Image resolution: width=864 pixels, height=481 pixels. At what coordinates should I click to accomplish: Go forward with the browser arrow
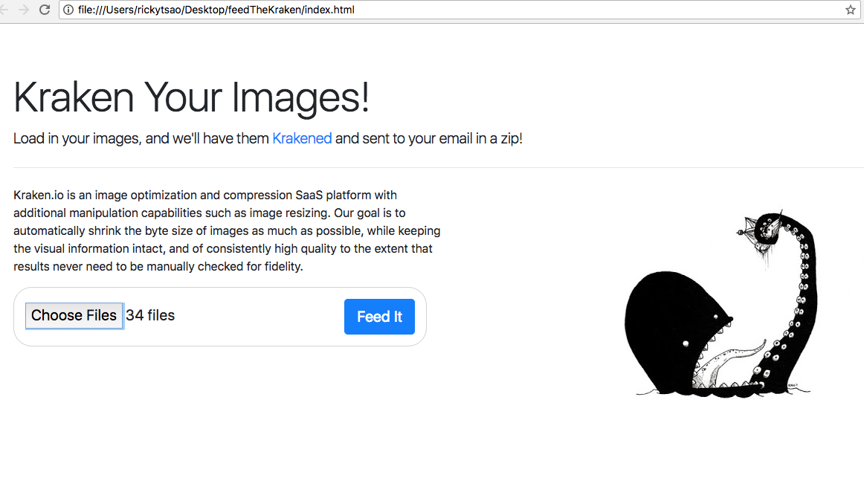coord(23,10)
